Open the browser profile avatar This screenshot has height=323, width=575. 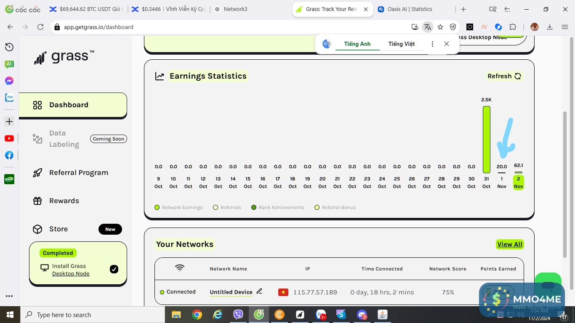point(535,27)
